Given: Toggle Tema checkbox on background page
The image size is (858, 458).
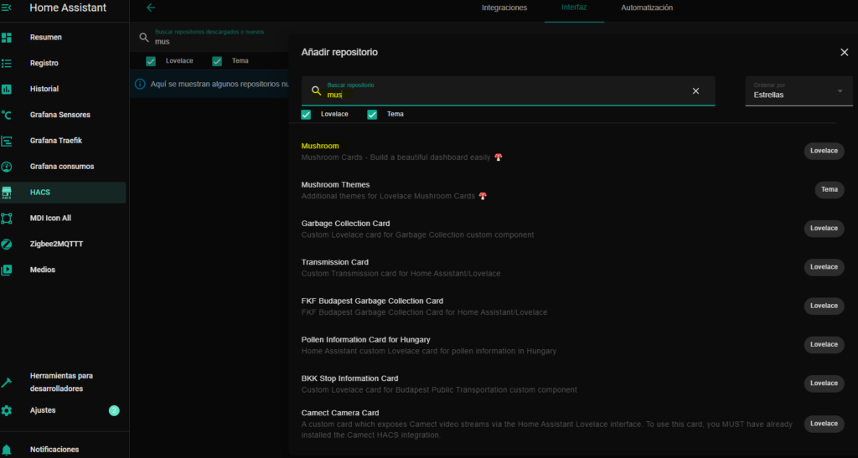Looking at the screenshot, I should click(x=217, y=61).
